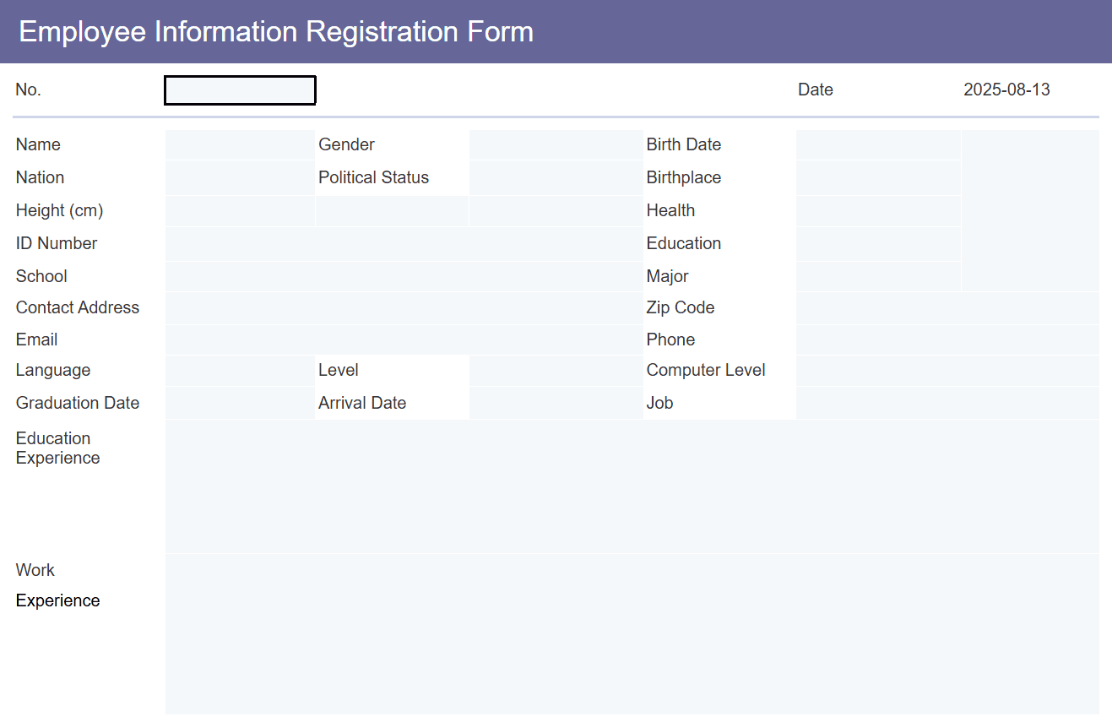The height and width of the screenshot is (717, 1112).
Task: Click the 'Gender' label text
Action: 346,144
